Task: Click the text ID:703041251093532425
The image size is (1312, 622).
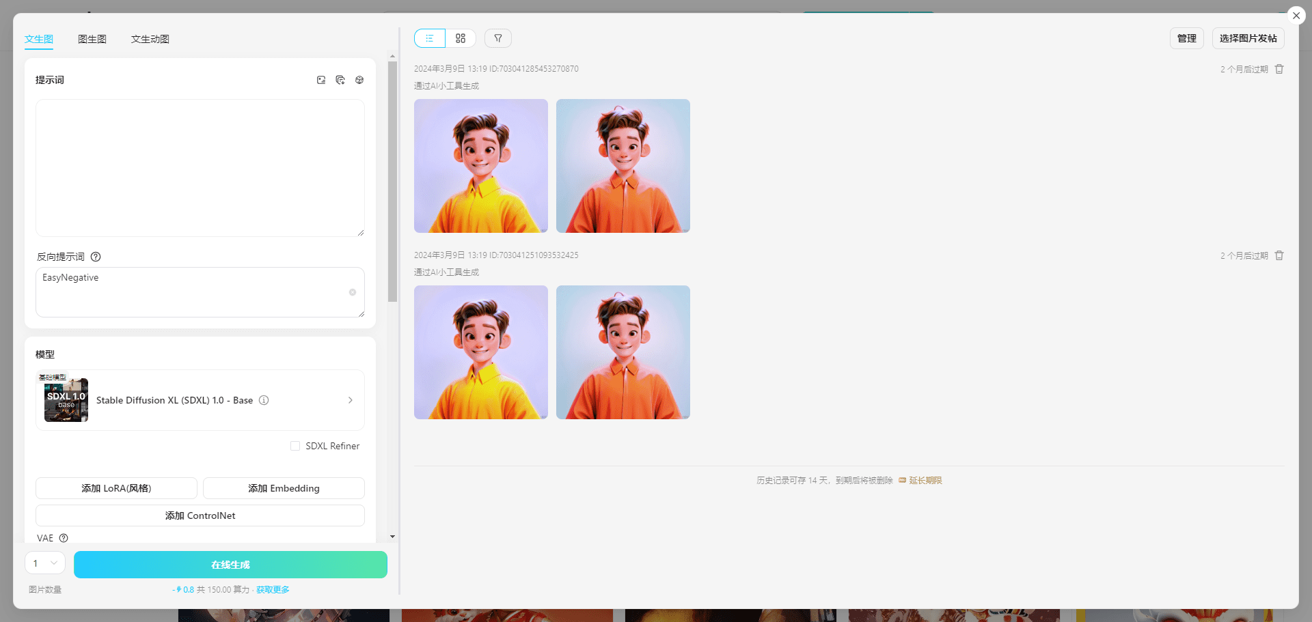Action: pyautogui.click(x=534, y=255)
